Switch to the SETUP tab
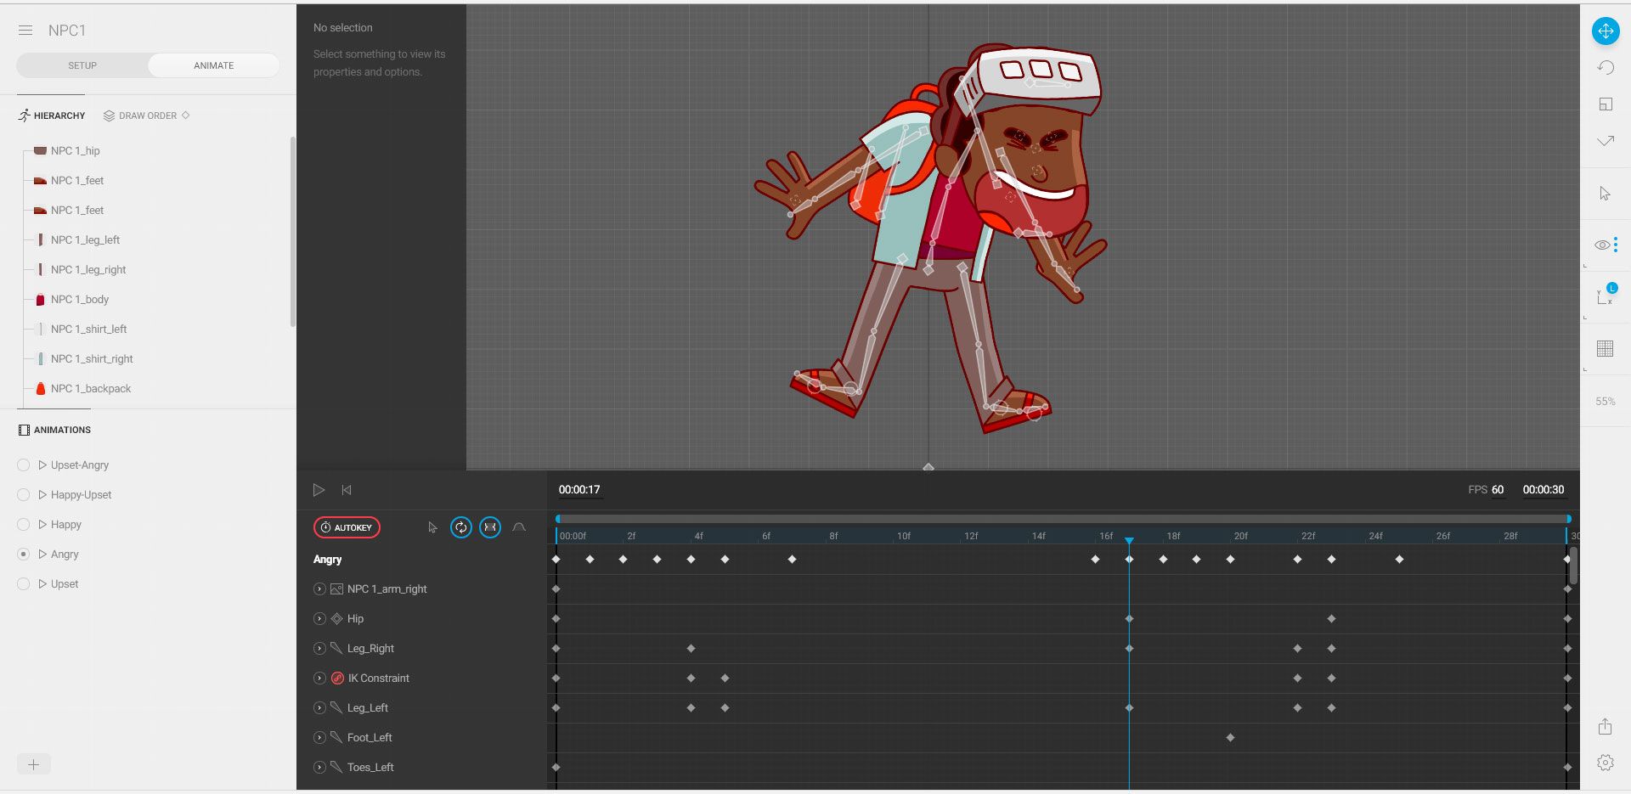This screenshot has width=1631, height=794. pos(82,65)
